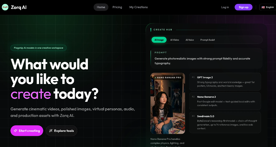This screenshot has width=276, height=147.
Task: Click the Flagship AI models badge
Action: click(x=39, y=48)
